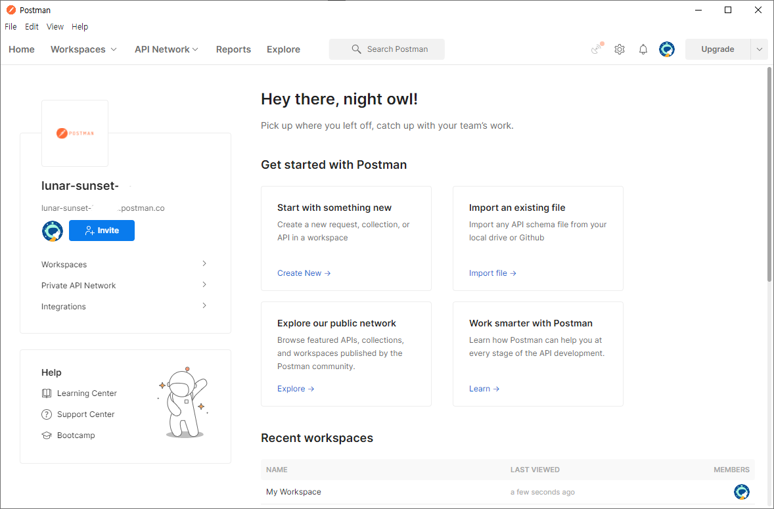Click the blue Invite button
Screen dimensions: 774x509
102,231
